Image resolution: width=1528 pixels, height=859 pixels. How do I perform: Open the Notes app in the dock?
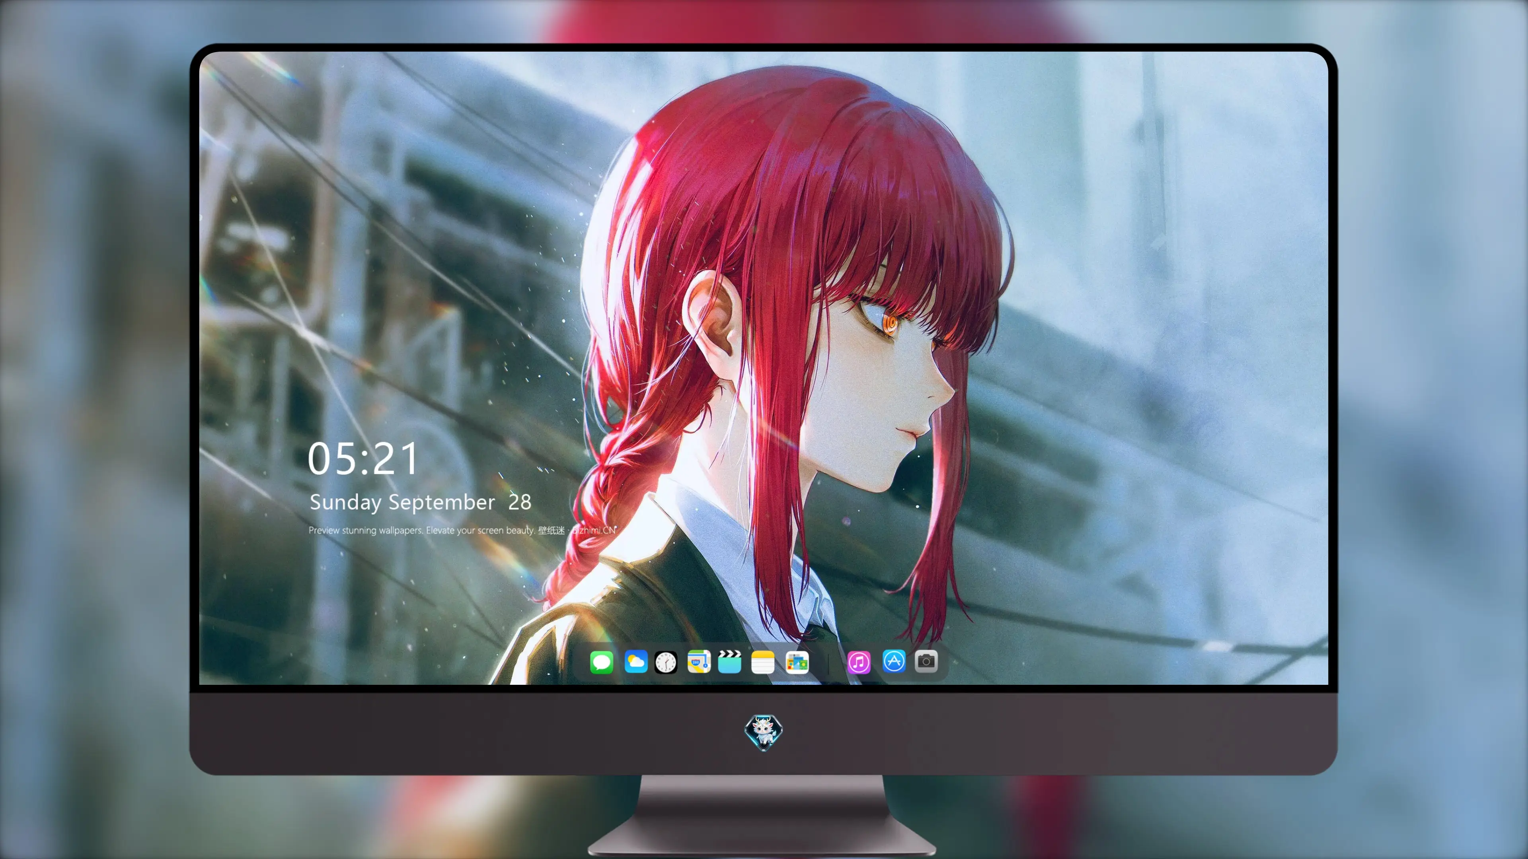[x=762, y=662]
